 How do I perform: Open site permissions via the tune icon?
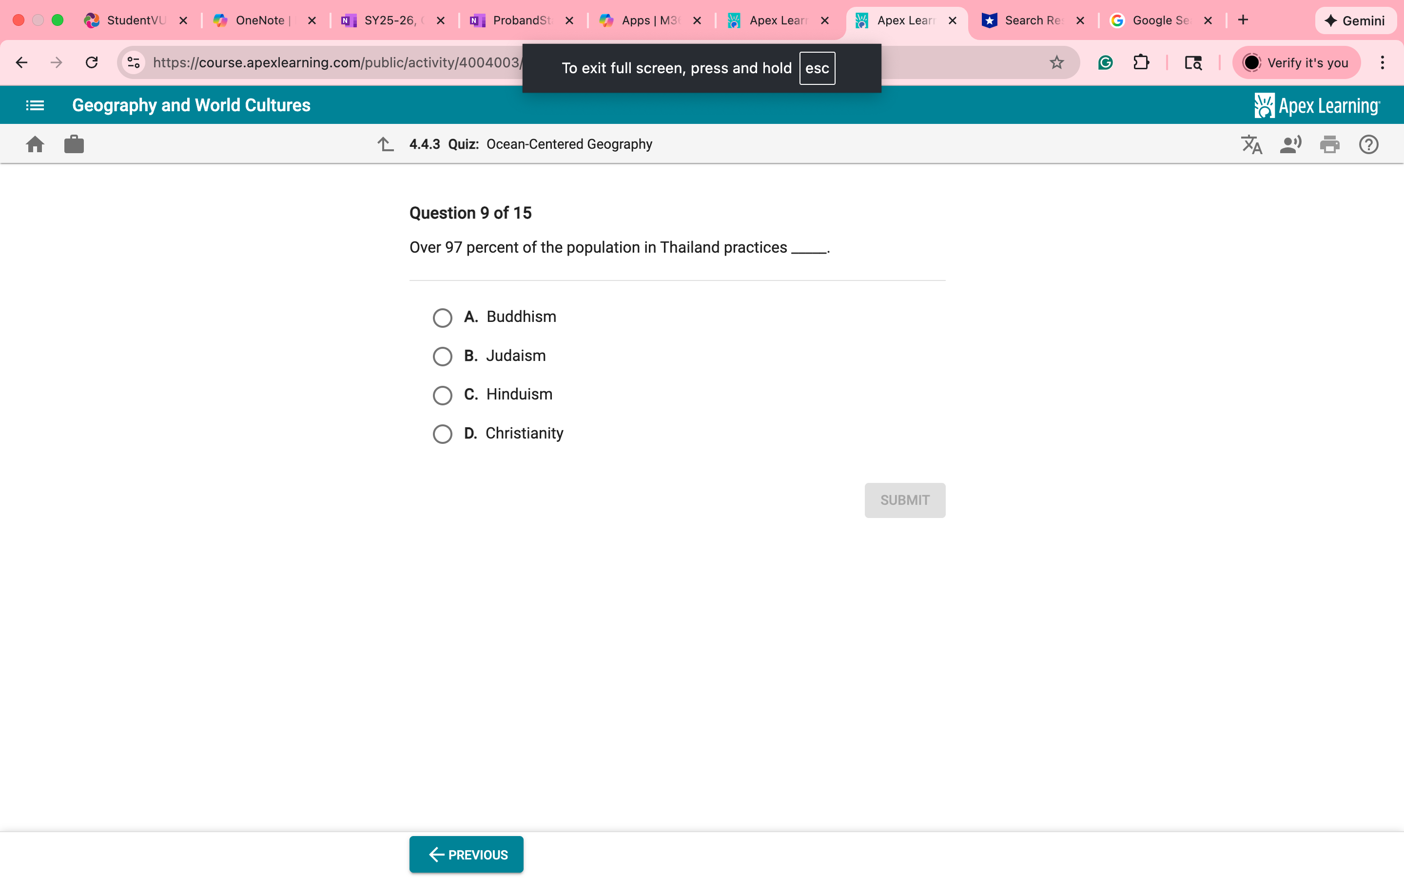pyautogui.click(x=133, y=62)
